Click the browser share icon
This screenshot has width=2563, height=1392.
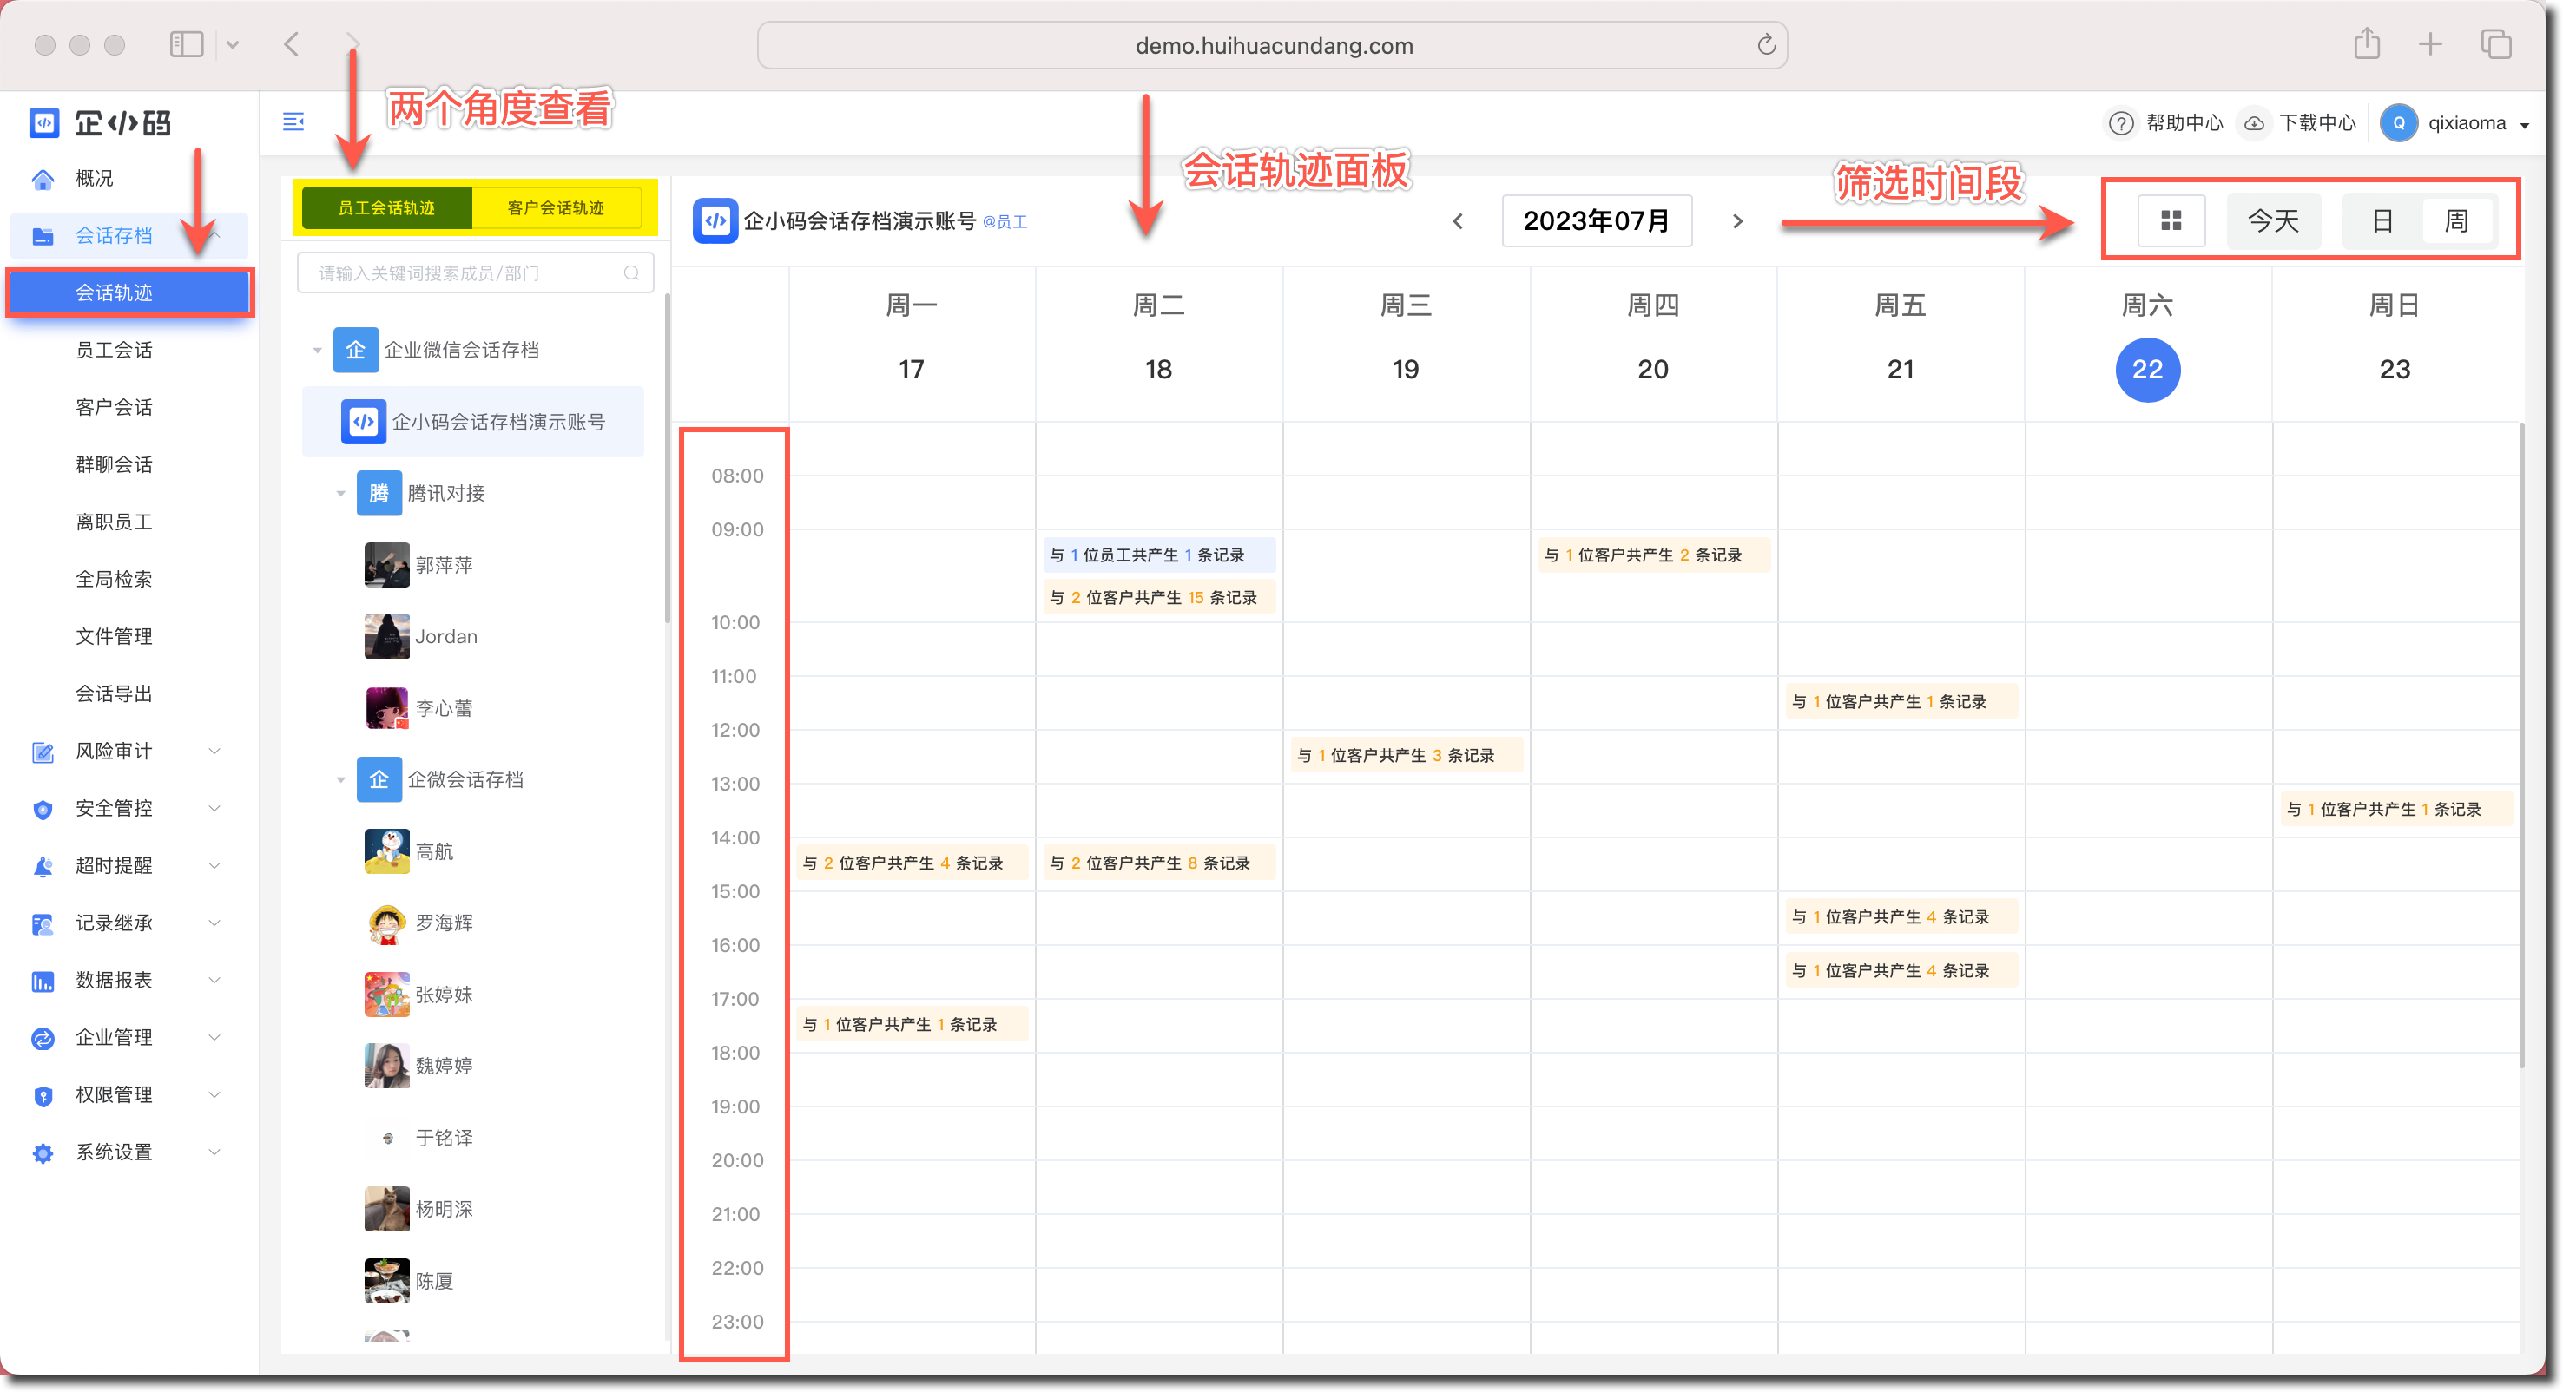point(2367,43)
